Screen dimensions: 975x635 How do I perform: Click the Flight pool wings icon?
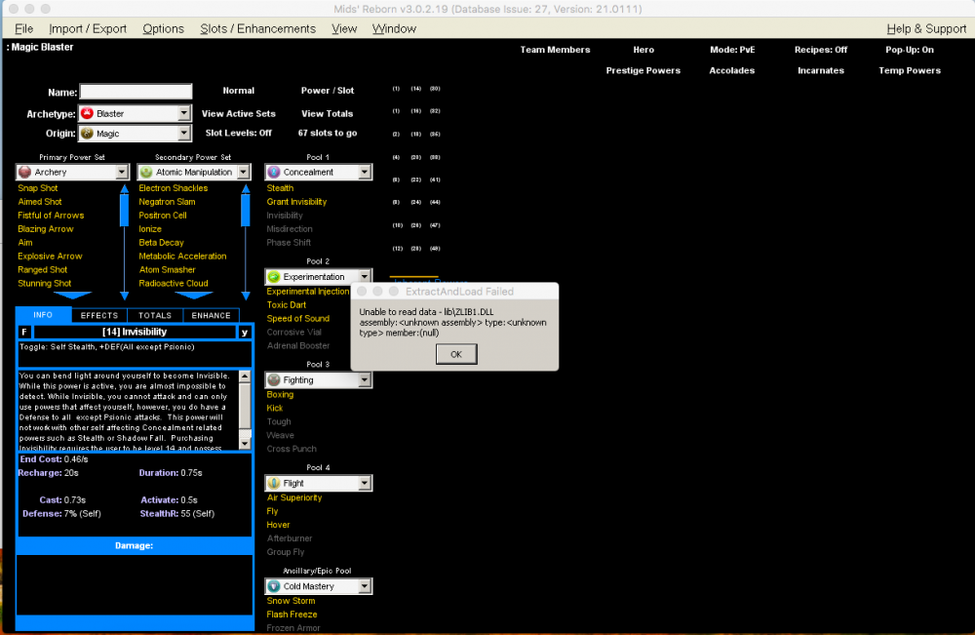[274, 484]
